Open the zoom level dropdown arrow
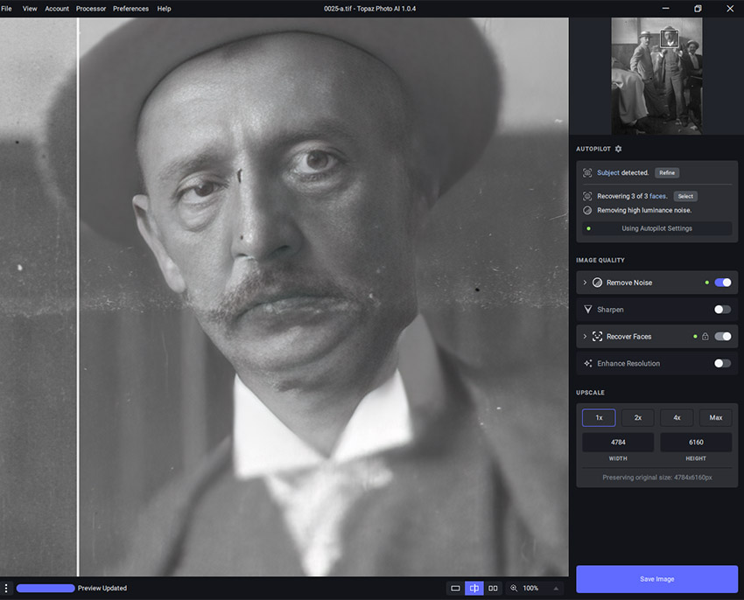The image size is (744, 600). 555,589
